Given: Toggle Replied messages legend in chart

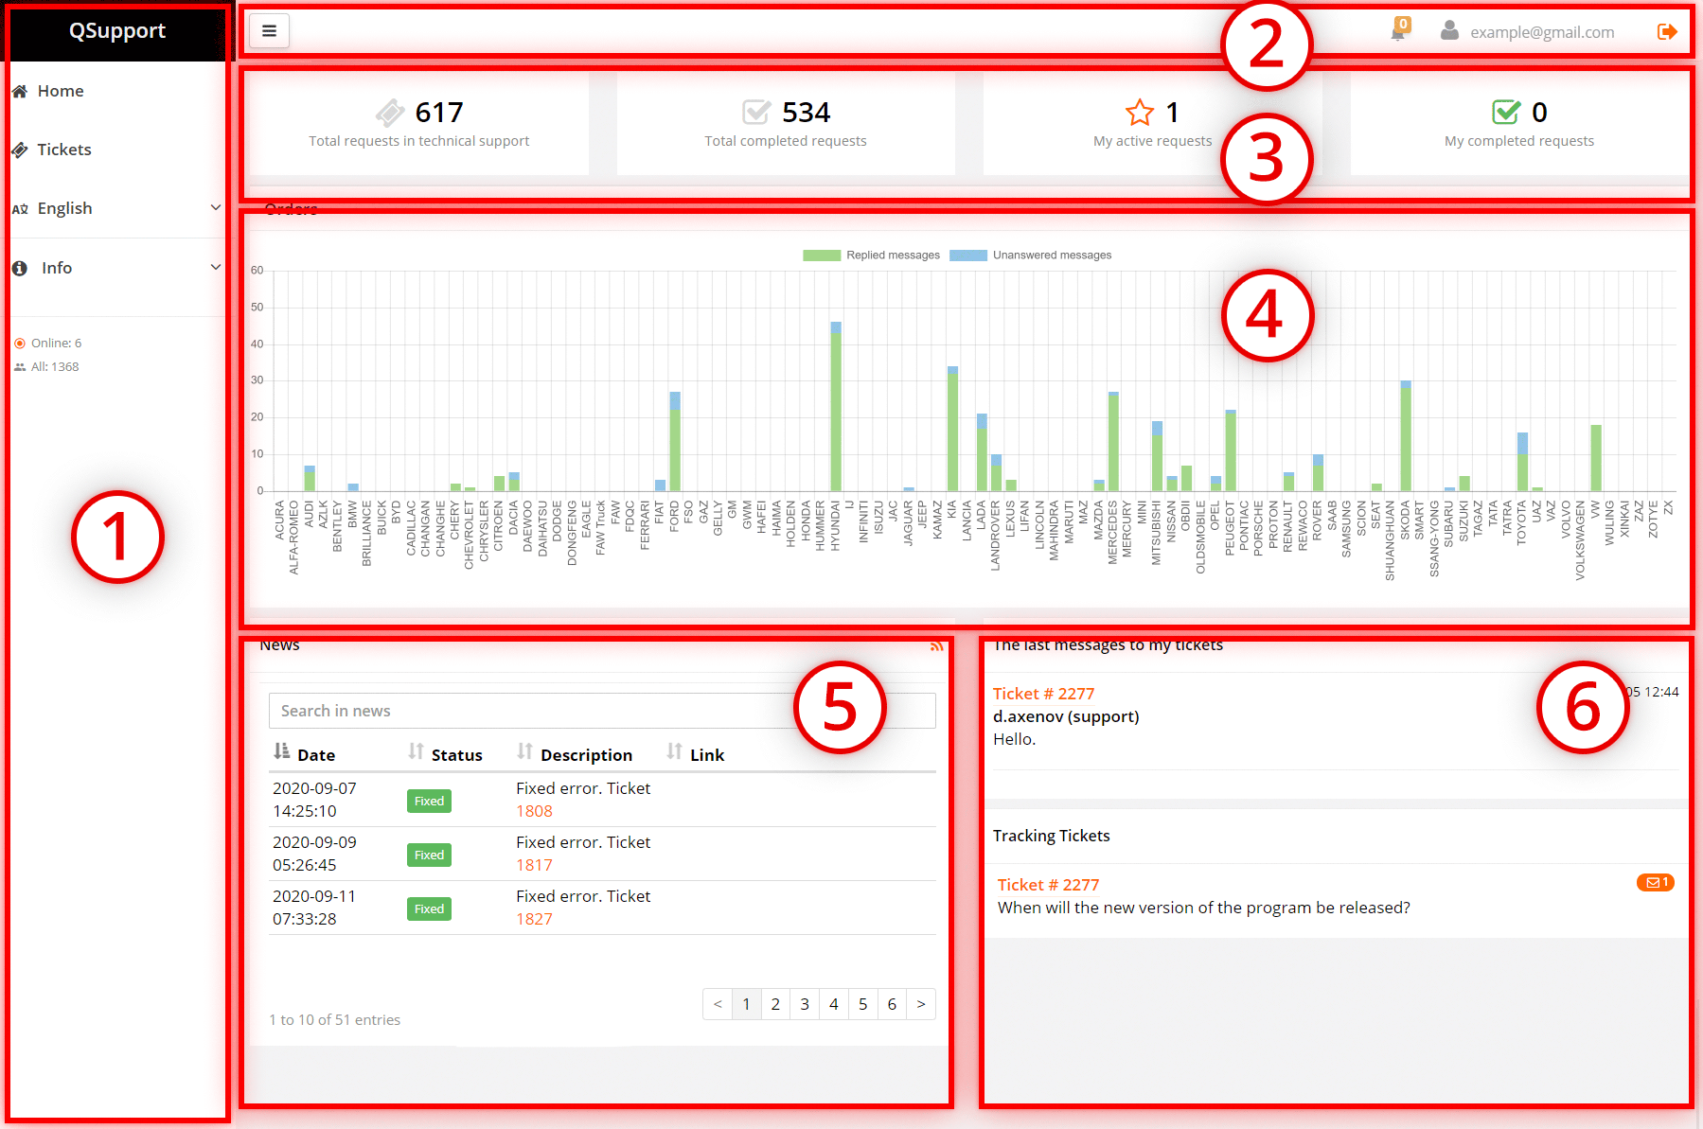Looking at the screenshot, I should point(871,256).
